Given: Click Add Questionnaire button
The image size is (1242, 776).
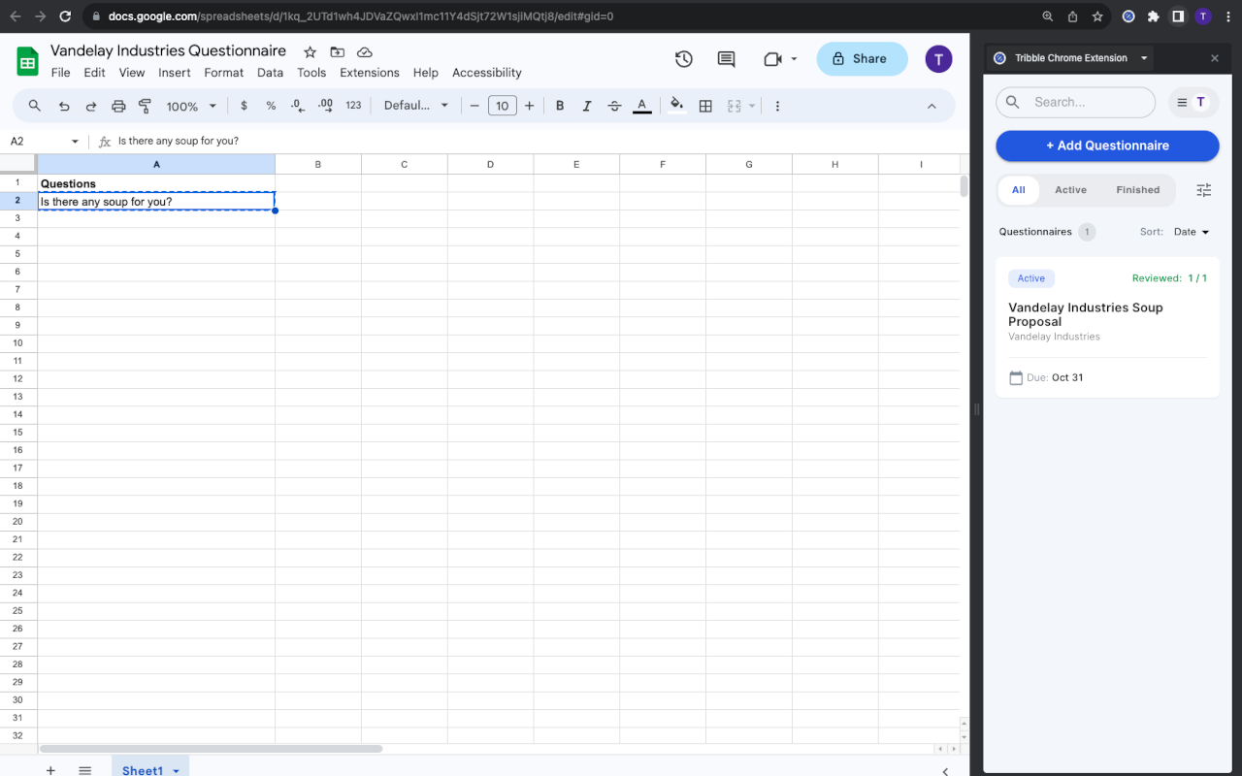Looking at the screenshot, I should (x=1107, y=145).
